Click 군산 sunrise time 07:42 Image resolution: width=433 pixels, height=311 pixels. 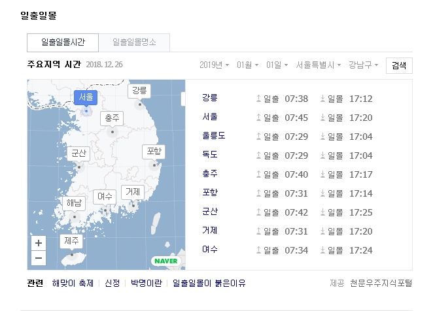(296, 212)
